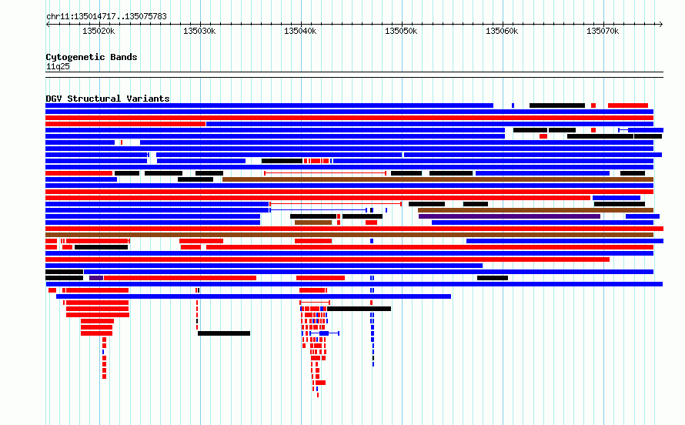Select the tiny blue mark in the first DGV row
This screenshot has height=425, width=685.
pos(513,105)
